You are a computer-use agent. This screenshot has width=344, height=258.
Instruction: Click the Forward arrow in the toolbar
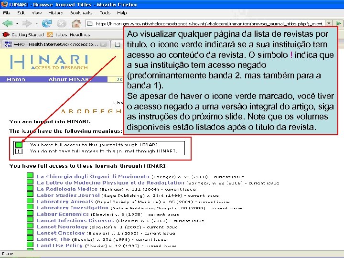click(27, 23)
